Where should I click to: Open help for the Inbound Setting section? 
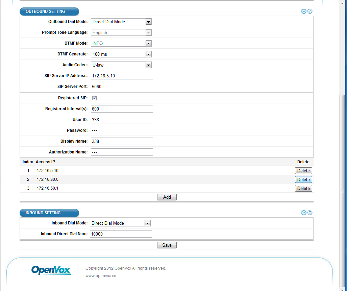[x=310, y=213]
